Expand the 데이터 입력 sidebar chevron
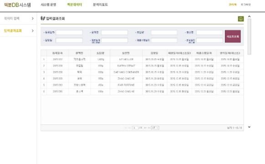The width and height of the screenshot is (265, 164). (x=33, y=18)
